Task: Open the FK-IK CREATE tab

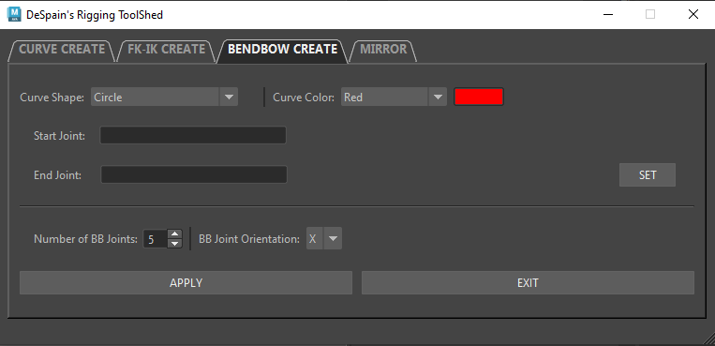Action: pos(166,51)
